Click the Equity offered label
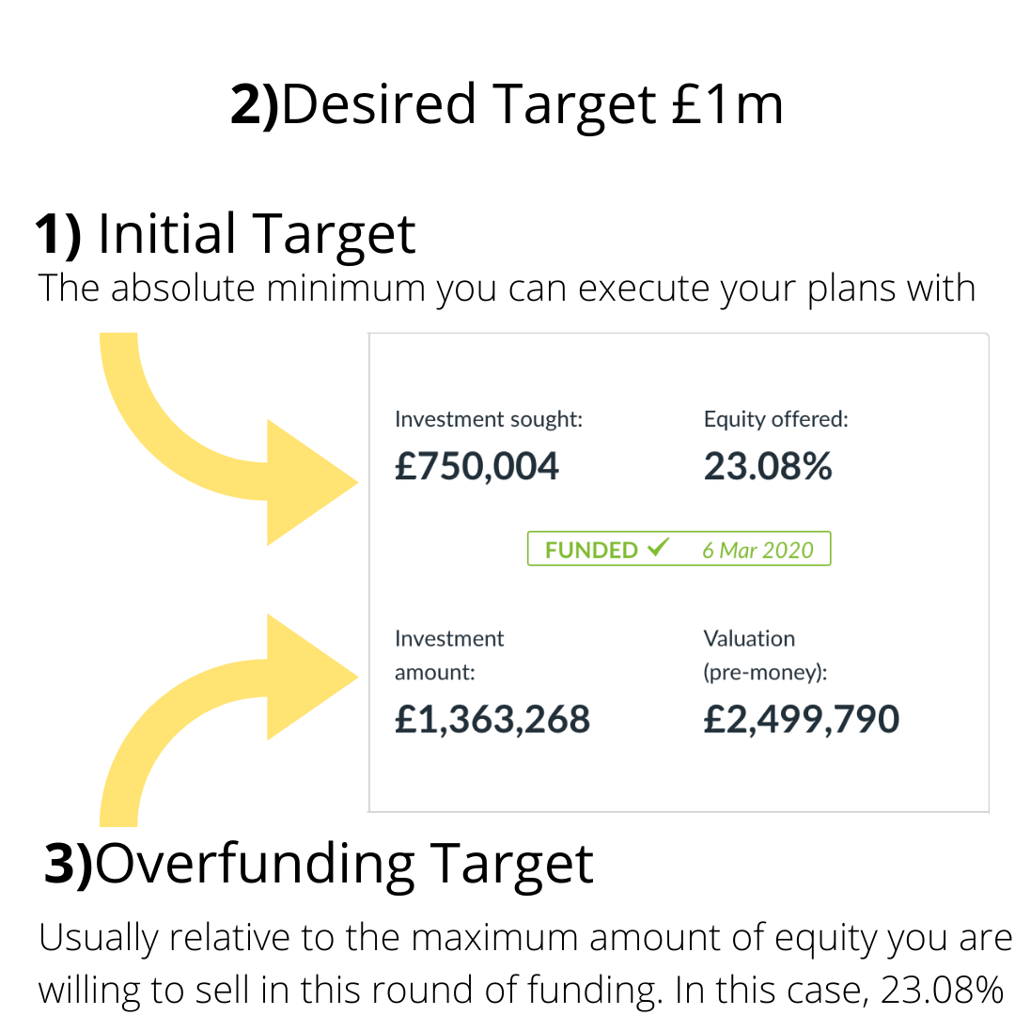 pyautogui.click(x=775, y=419)
